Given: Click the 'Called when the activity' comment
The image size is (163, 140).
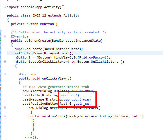Looking at the screenshot, I should click(59, 32).
